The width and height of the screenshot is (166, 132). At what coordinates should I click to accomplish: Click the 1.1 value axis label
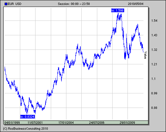coord(153,79)
